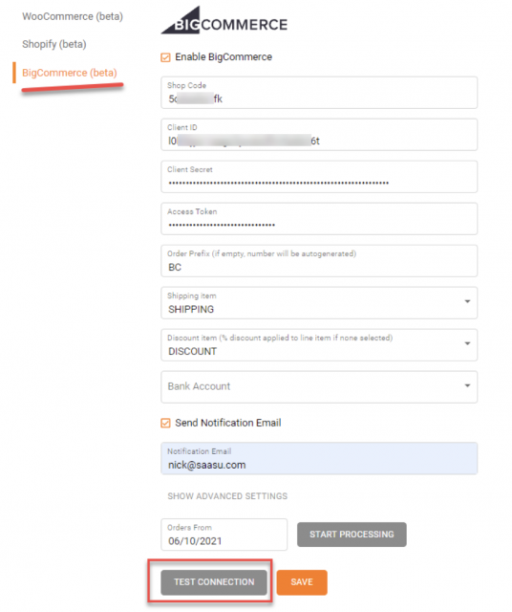This screenshot has width=512, height=612.
Task: Uncheck Enable BigCommerce checkbox
Action: [165, 57]
